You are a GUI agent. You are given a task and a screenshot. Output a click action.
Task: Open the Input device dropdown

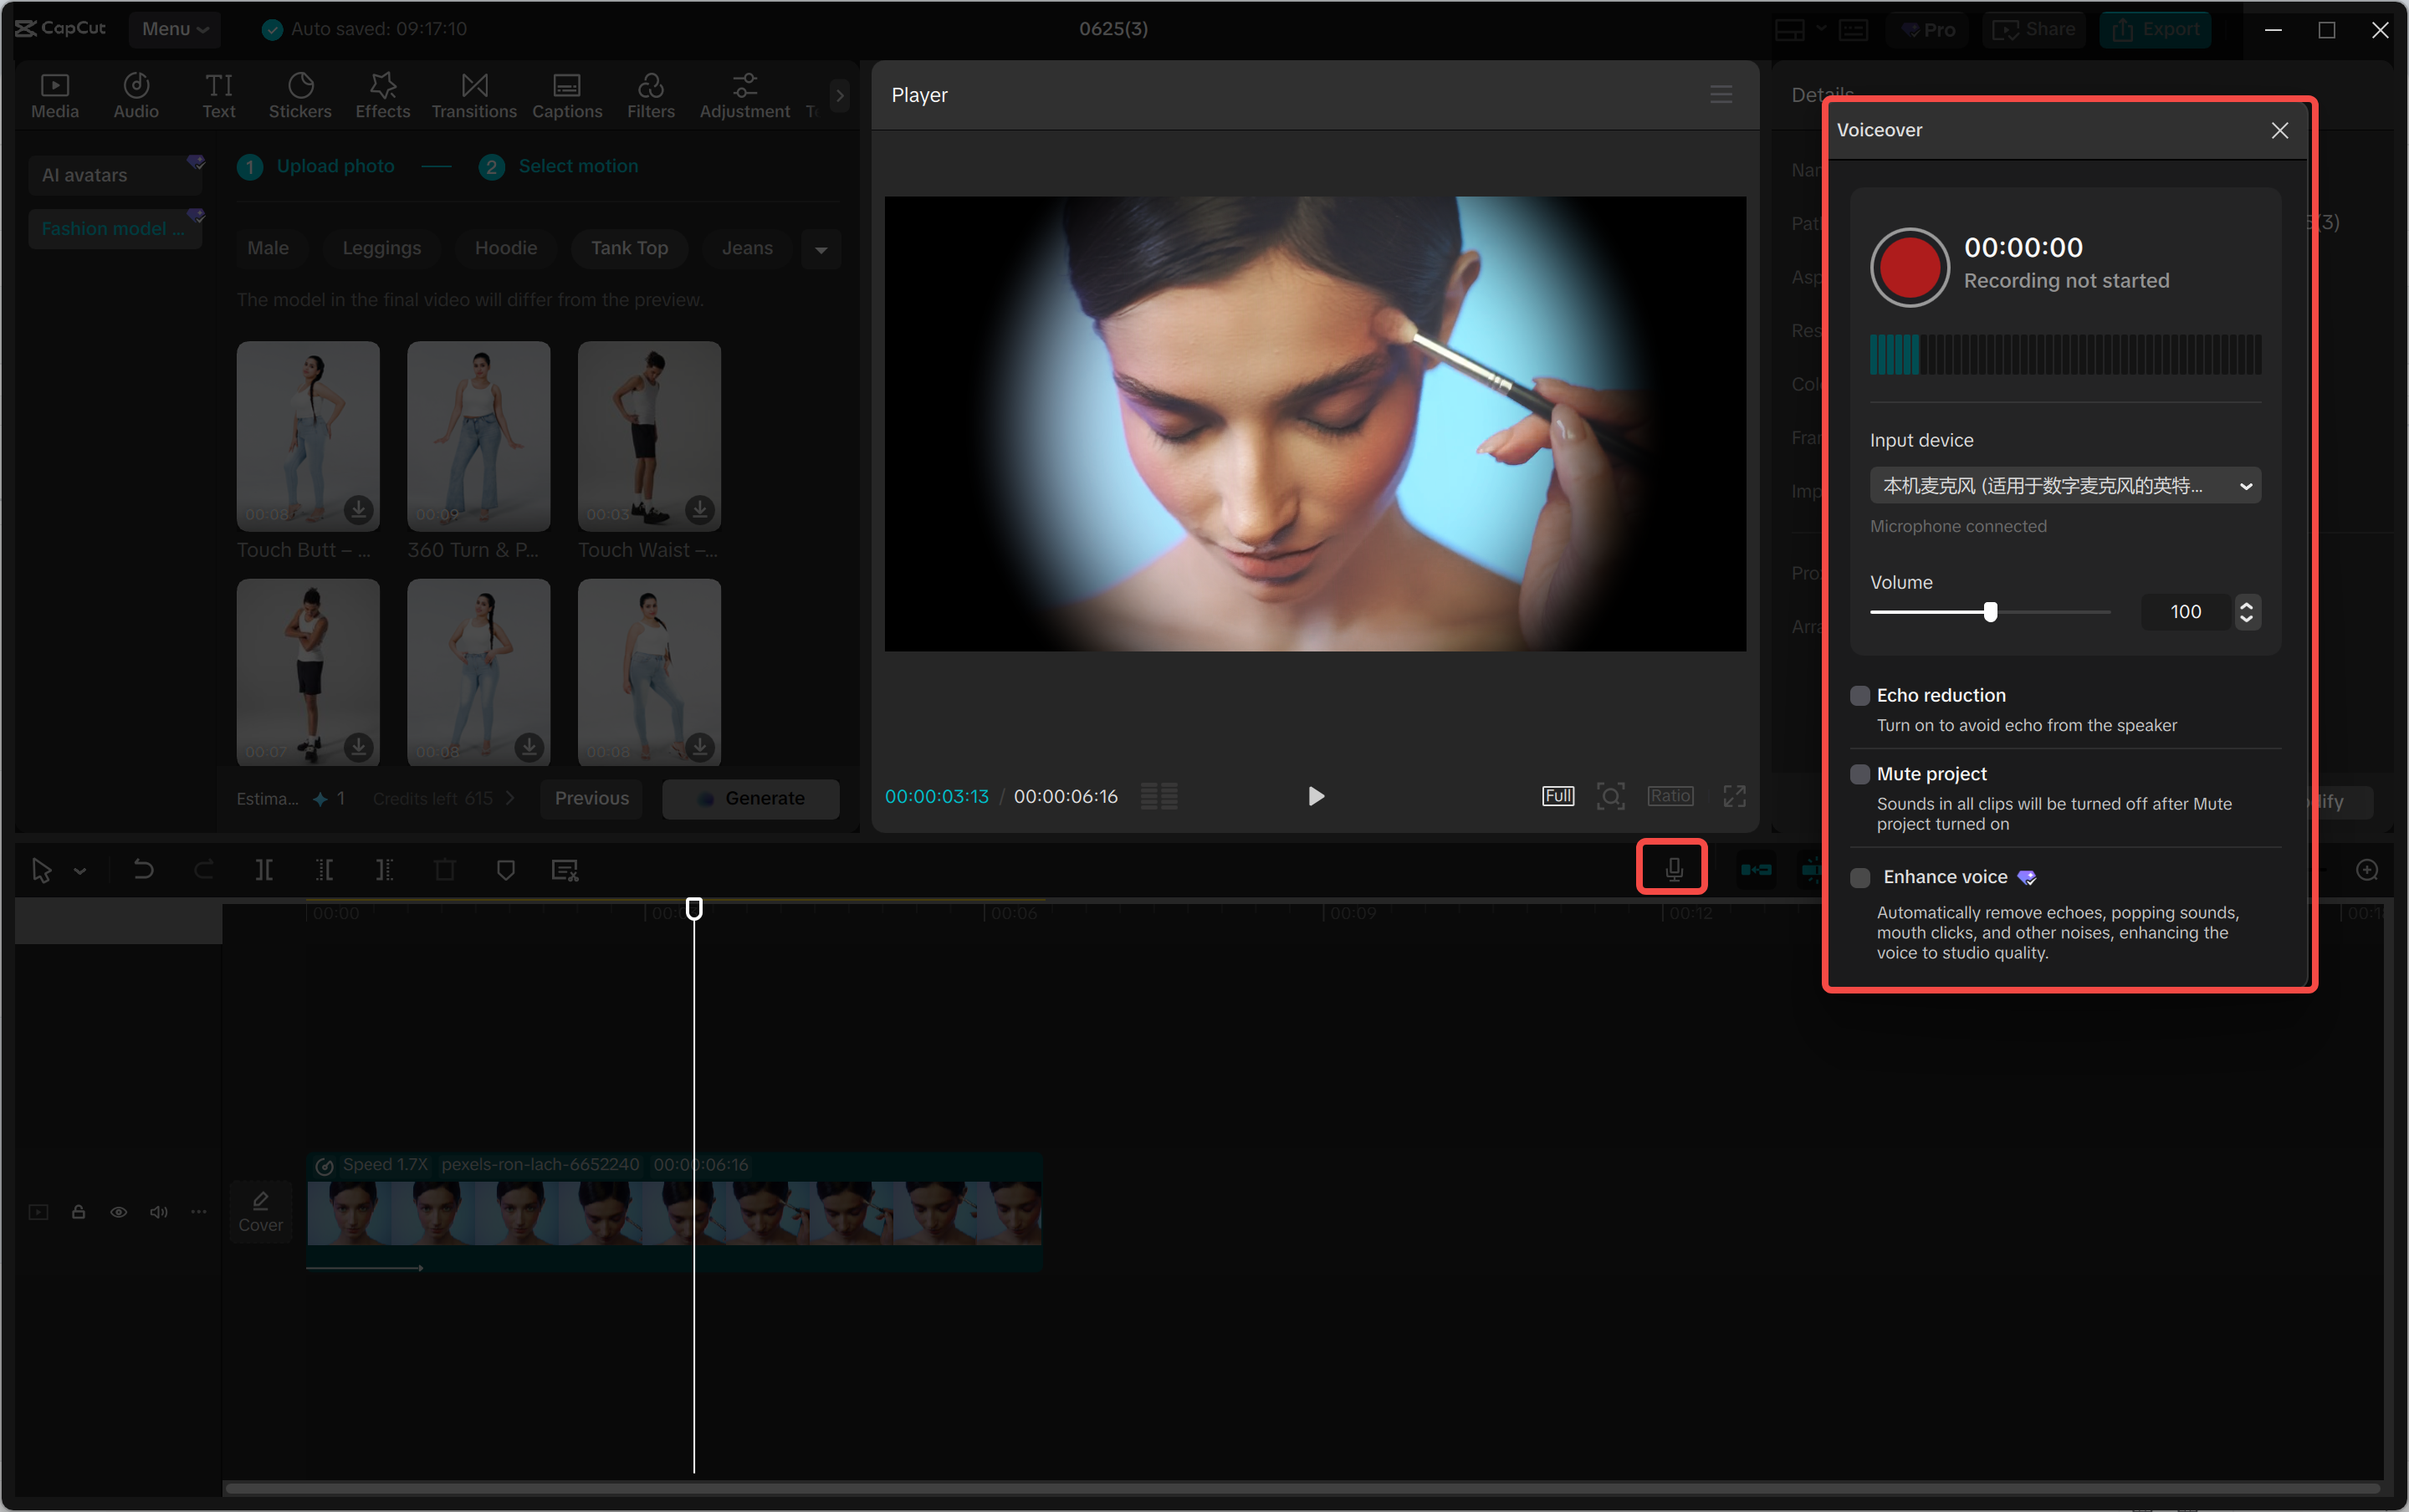2064,485
